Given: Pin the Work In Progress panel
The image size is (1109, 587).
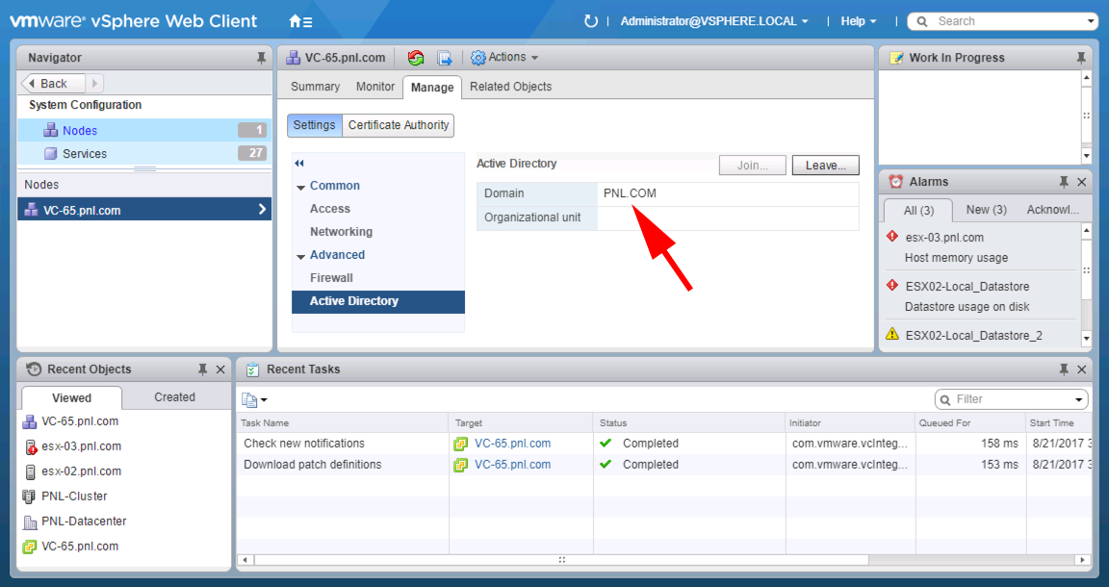Looking at the screenshot, I should pos(1081,58).
